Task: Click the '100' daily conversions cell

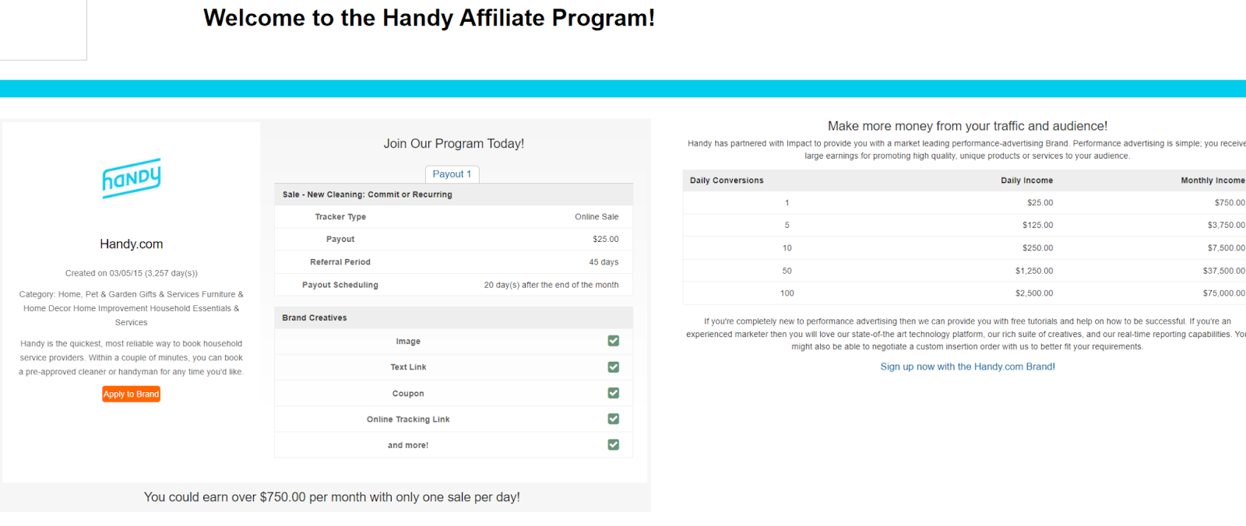Action: [787, 294]
